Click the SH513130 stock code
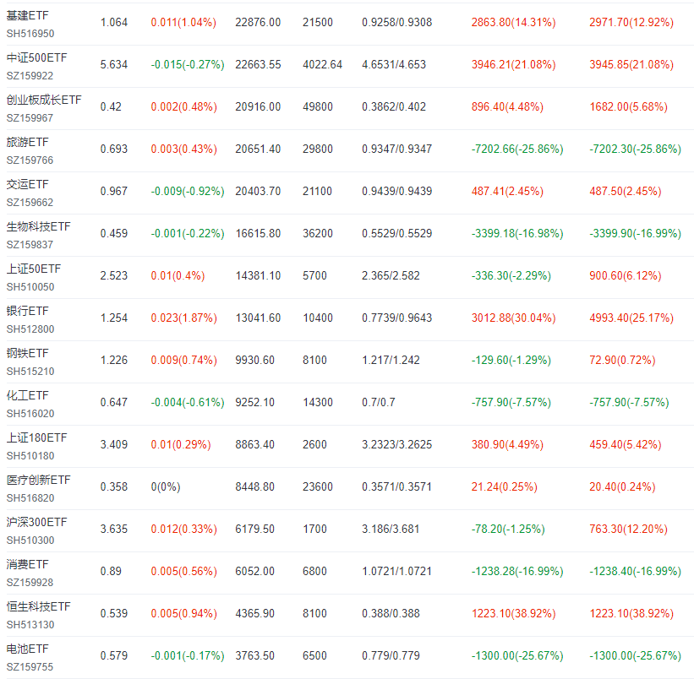The image size is (694, 679). click(x=30, y=625)
